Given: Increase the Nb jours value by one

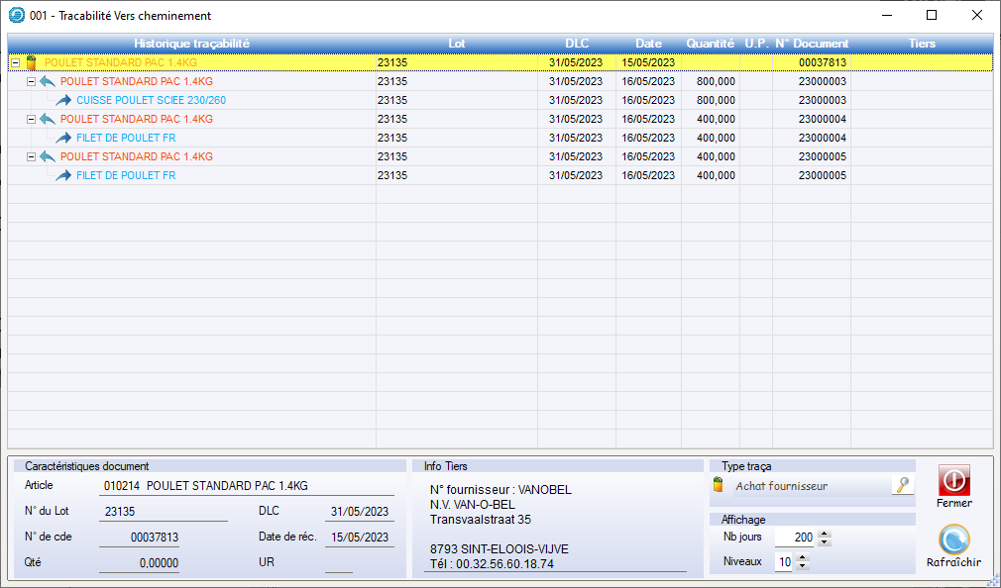Looking at the screenshot, I should [x=825, y=534].
